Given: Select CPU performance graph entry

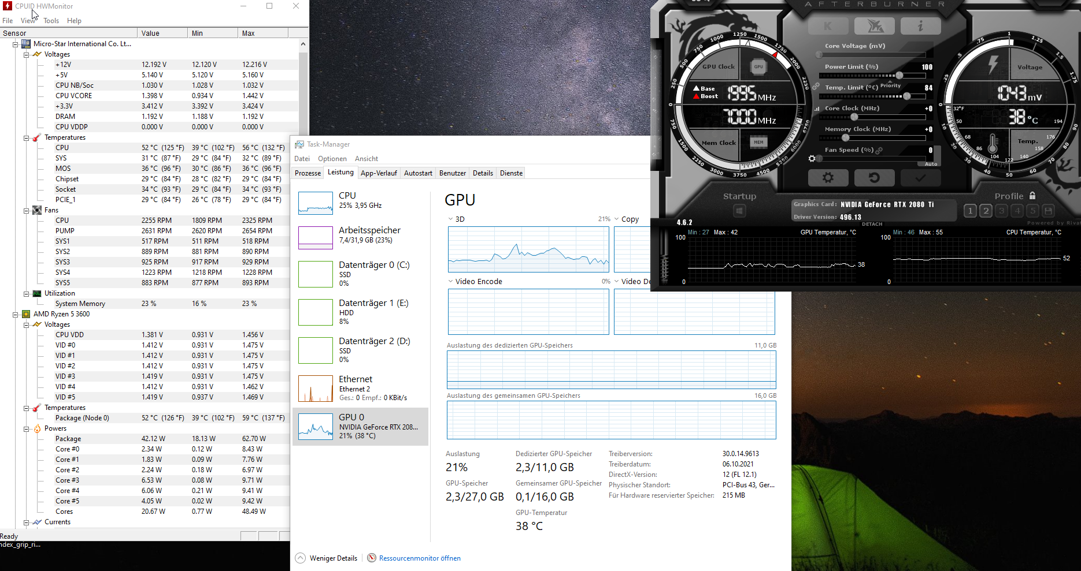Looking at the screenshot, I should point(360,202).
